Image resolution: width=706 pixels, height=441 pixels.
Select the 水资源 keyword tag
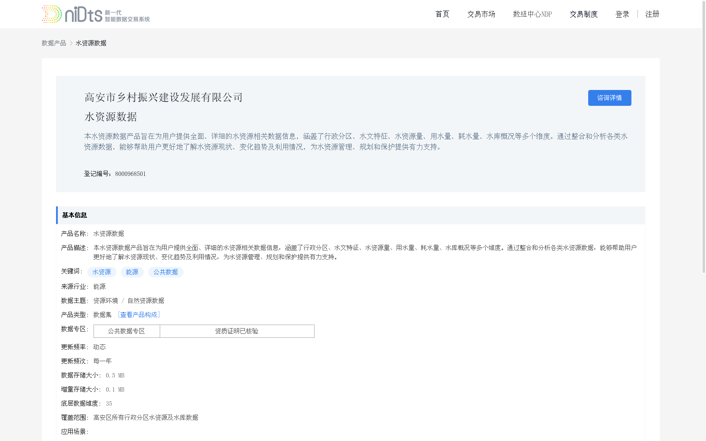[102, 272]
